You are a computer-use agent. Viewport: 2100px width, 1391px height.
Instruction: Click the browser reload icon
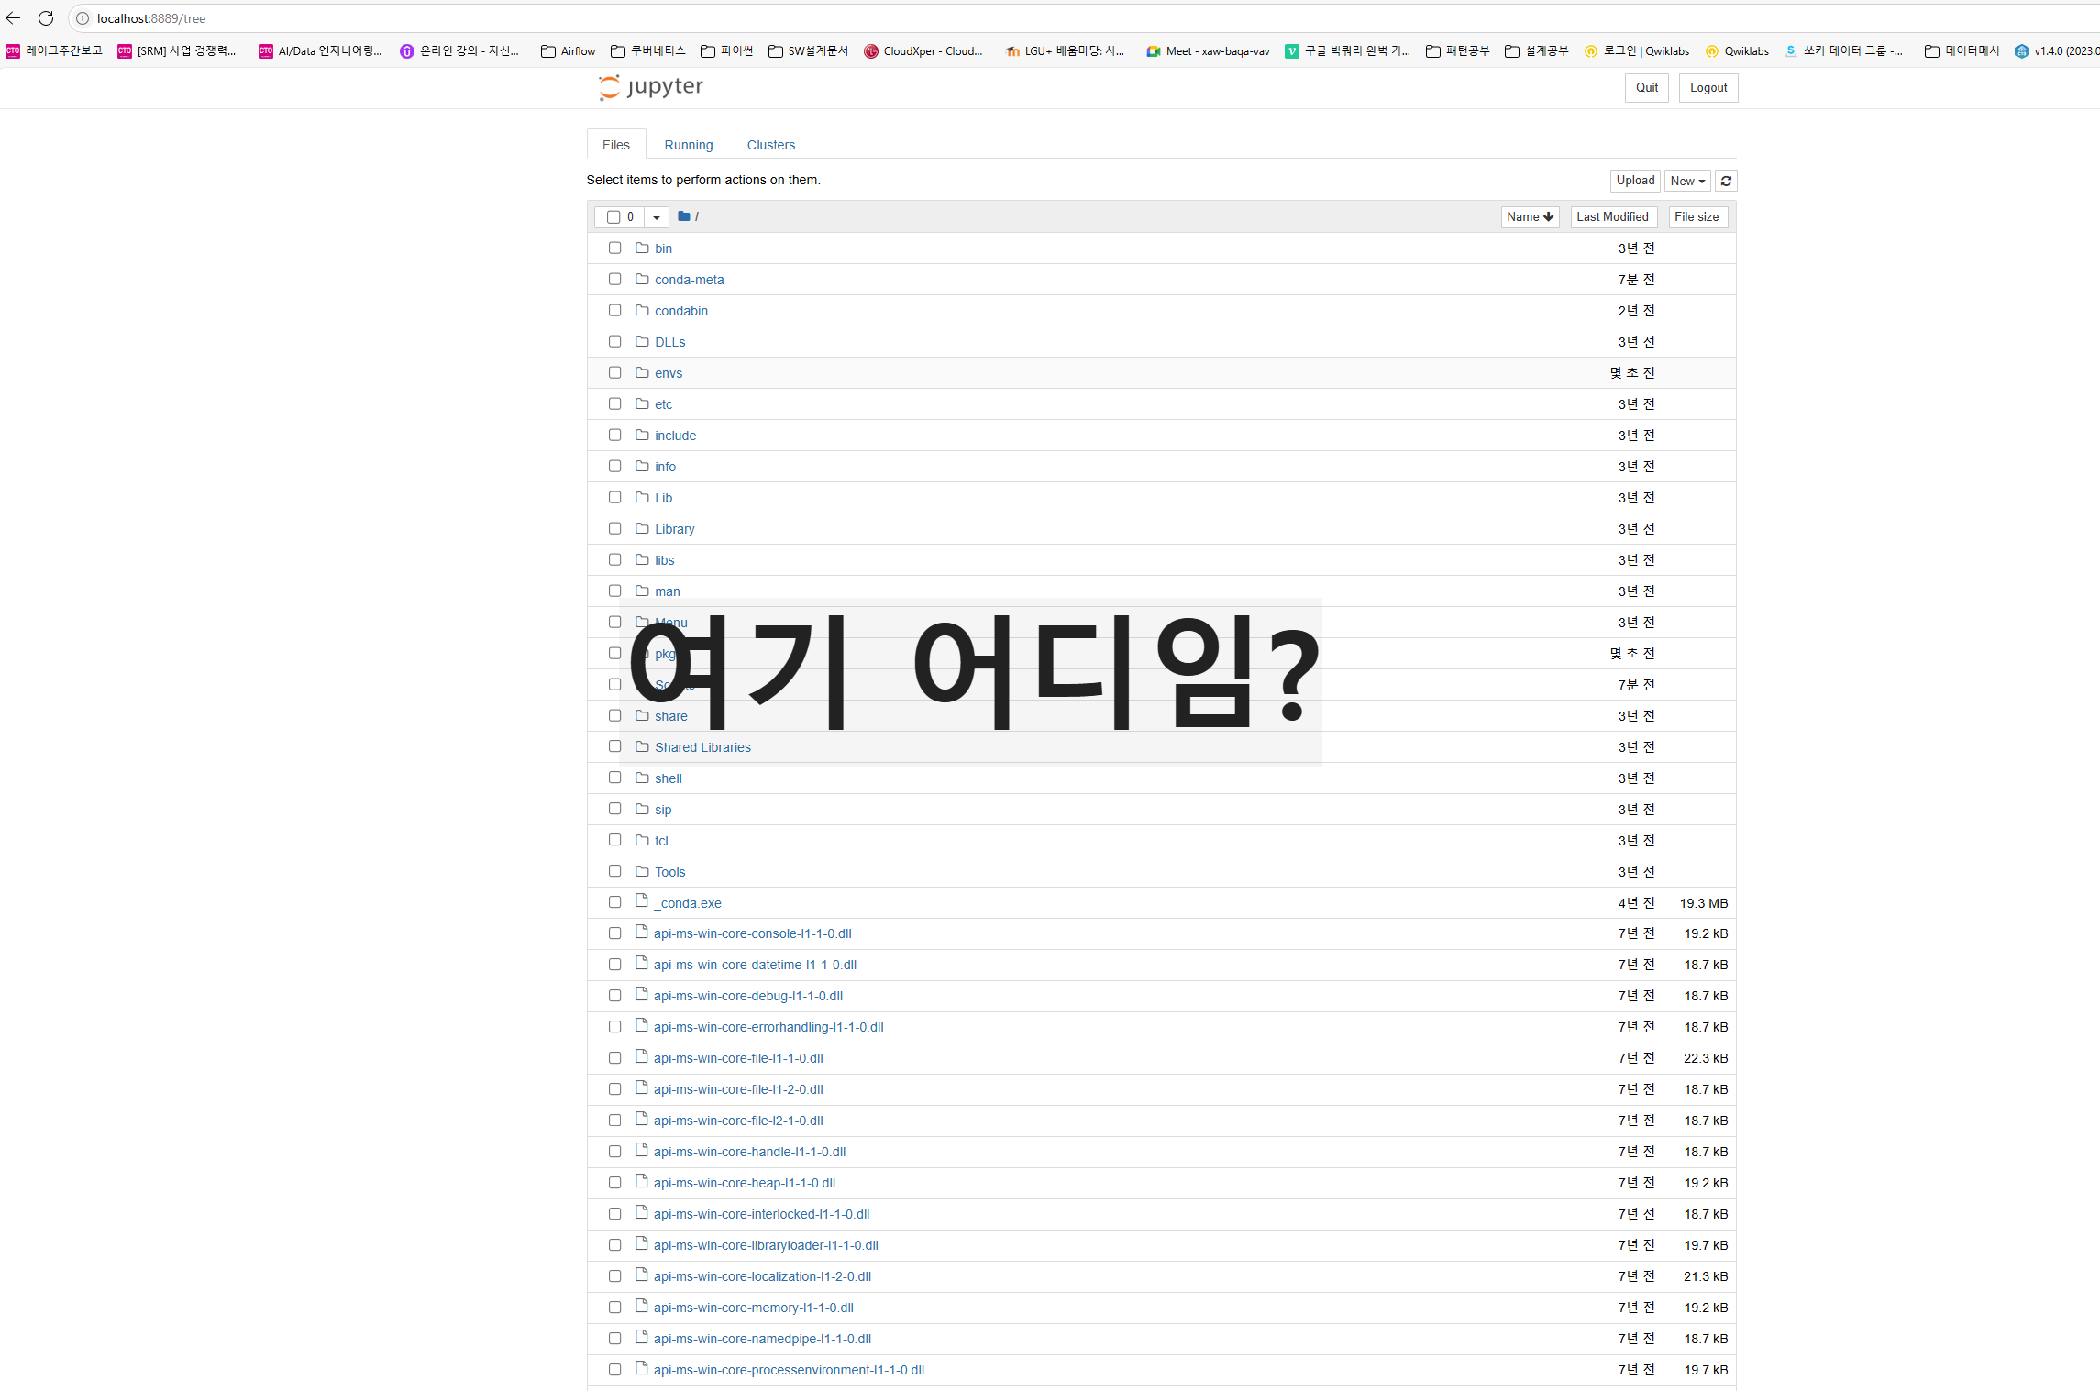[46, 18]
